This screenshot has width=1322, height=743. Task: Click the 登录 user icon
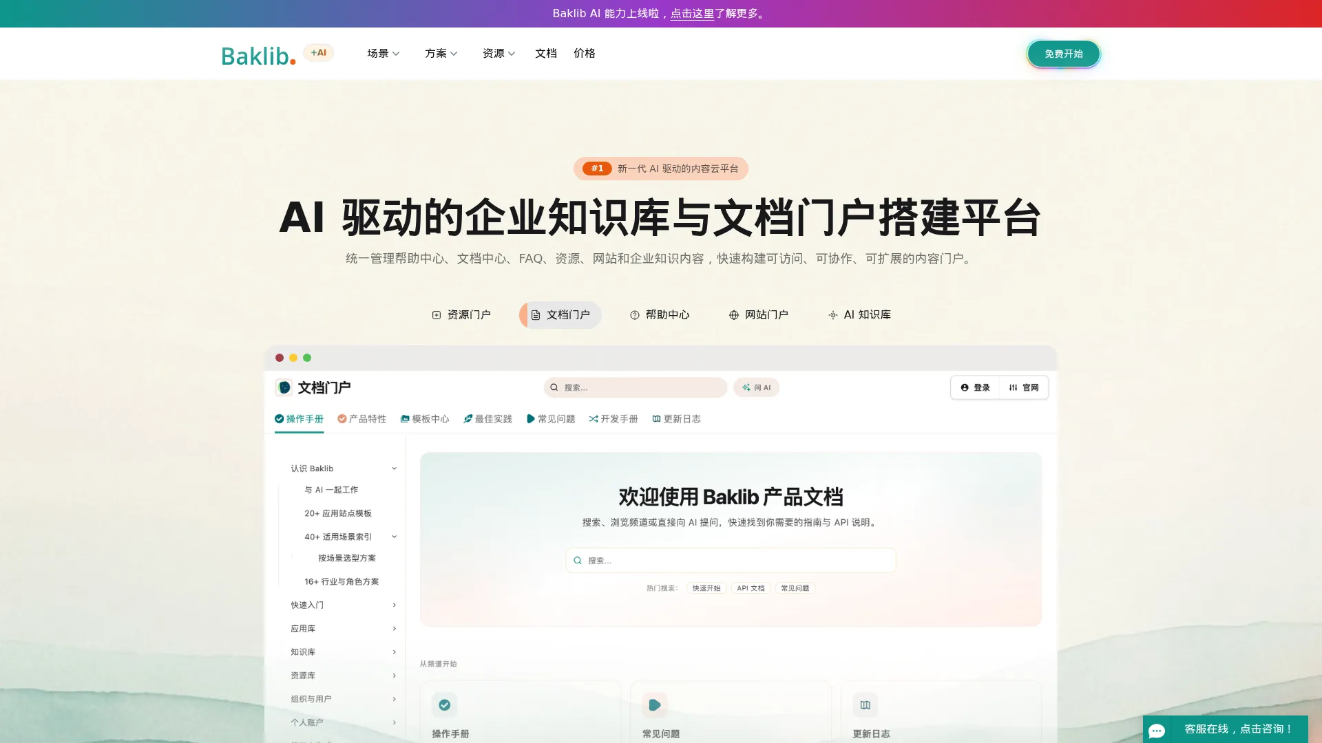[x=965, y=387]
